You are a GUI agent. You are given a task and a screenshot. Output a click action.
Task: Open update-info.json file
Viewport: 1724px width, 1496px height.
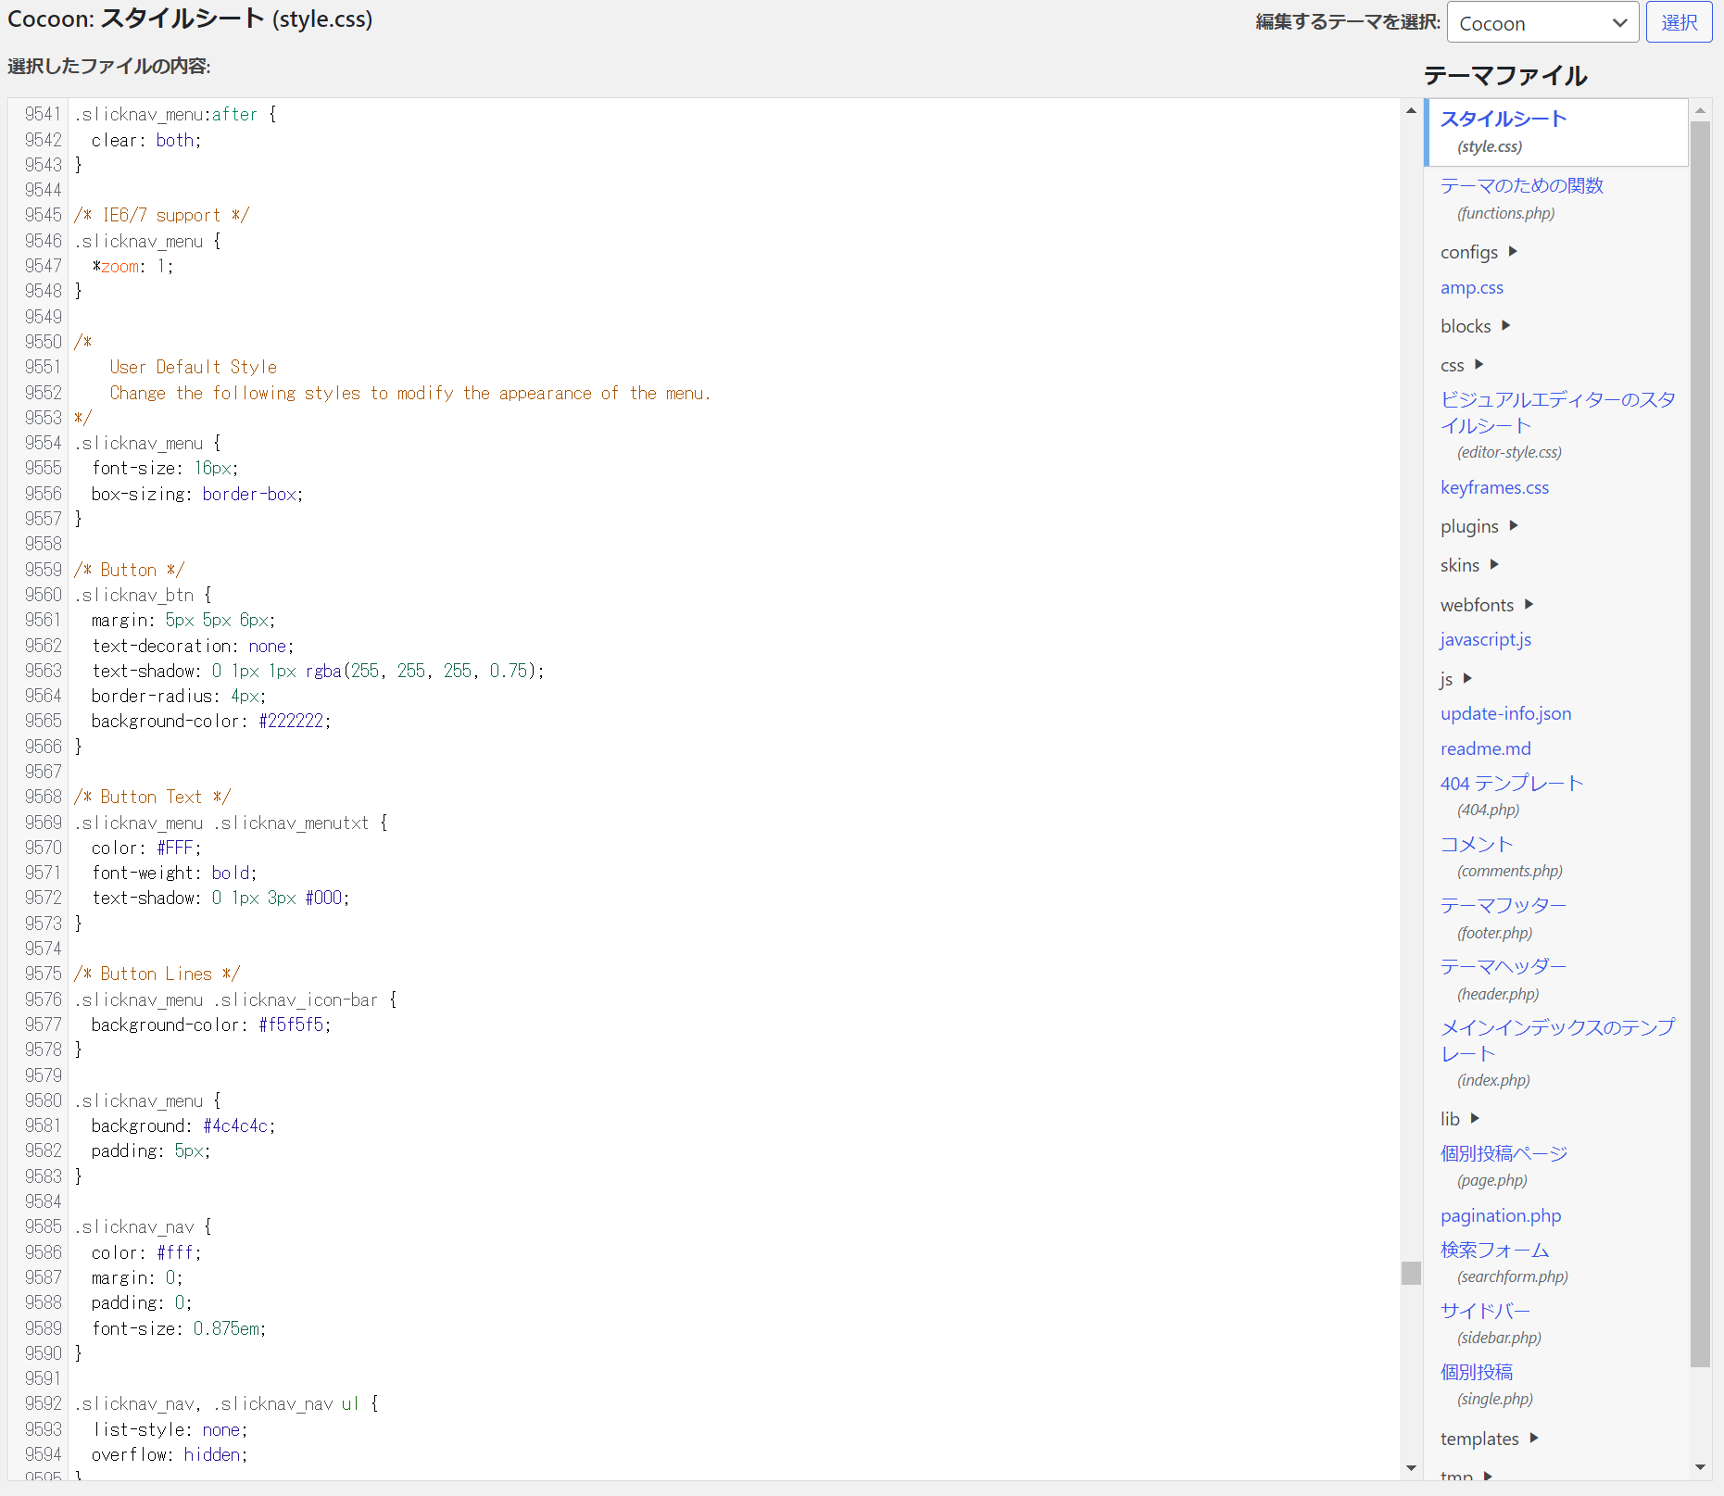[1505, 714]
